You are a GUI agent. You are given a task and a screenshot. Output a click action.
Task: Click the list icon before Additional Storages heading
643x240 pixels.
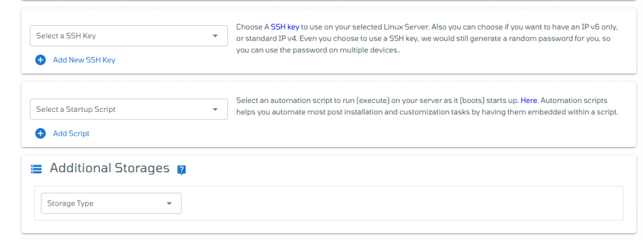tap(36, 169)
